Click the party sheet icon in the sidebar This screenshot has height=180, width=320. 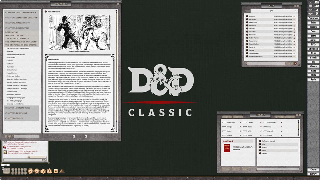point(316,2)
